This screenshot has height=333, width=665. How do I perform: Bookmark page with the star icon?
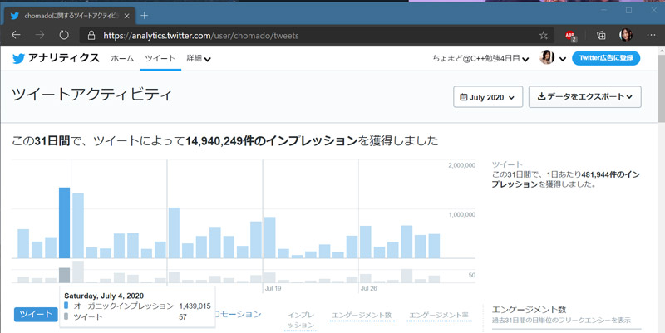tap(544, 36)
